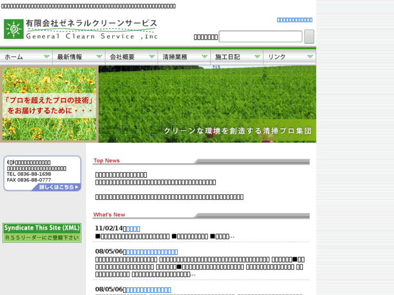Click the 詳しくはこちら button
Image resolution: width=394 pixels, height=295 pixels.
[x=56, y=187]
